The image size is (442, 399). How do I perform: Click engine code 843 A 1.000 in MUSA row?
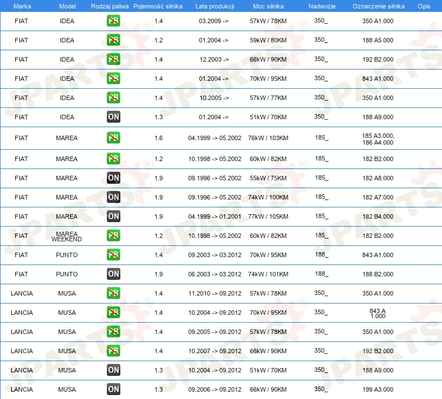click(378, 313)
